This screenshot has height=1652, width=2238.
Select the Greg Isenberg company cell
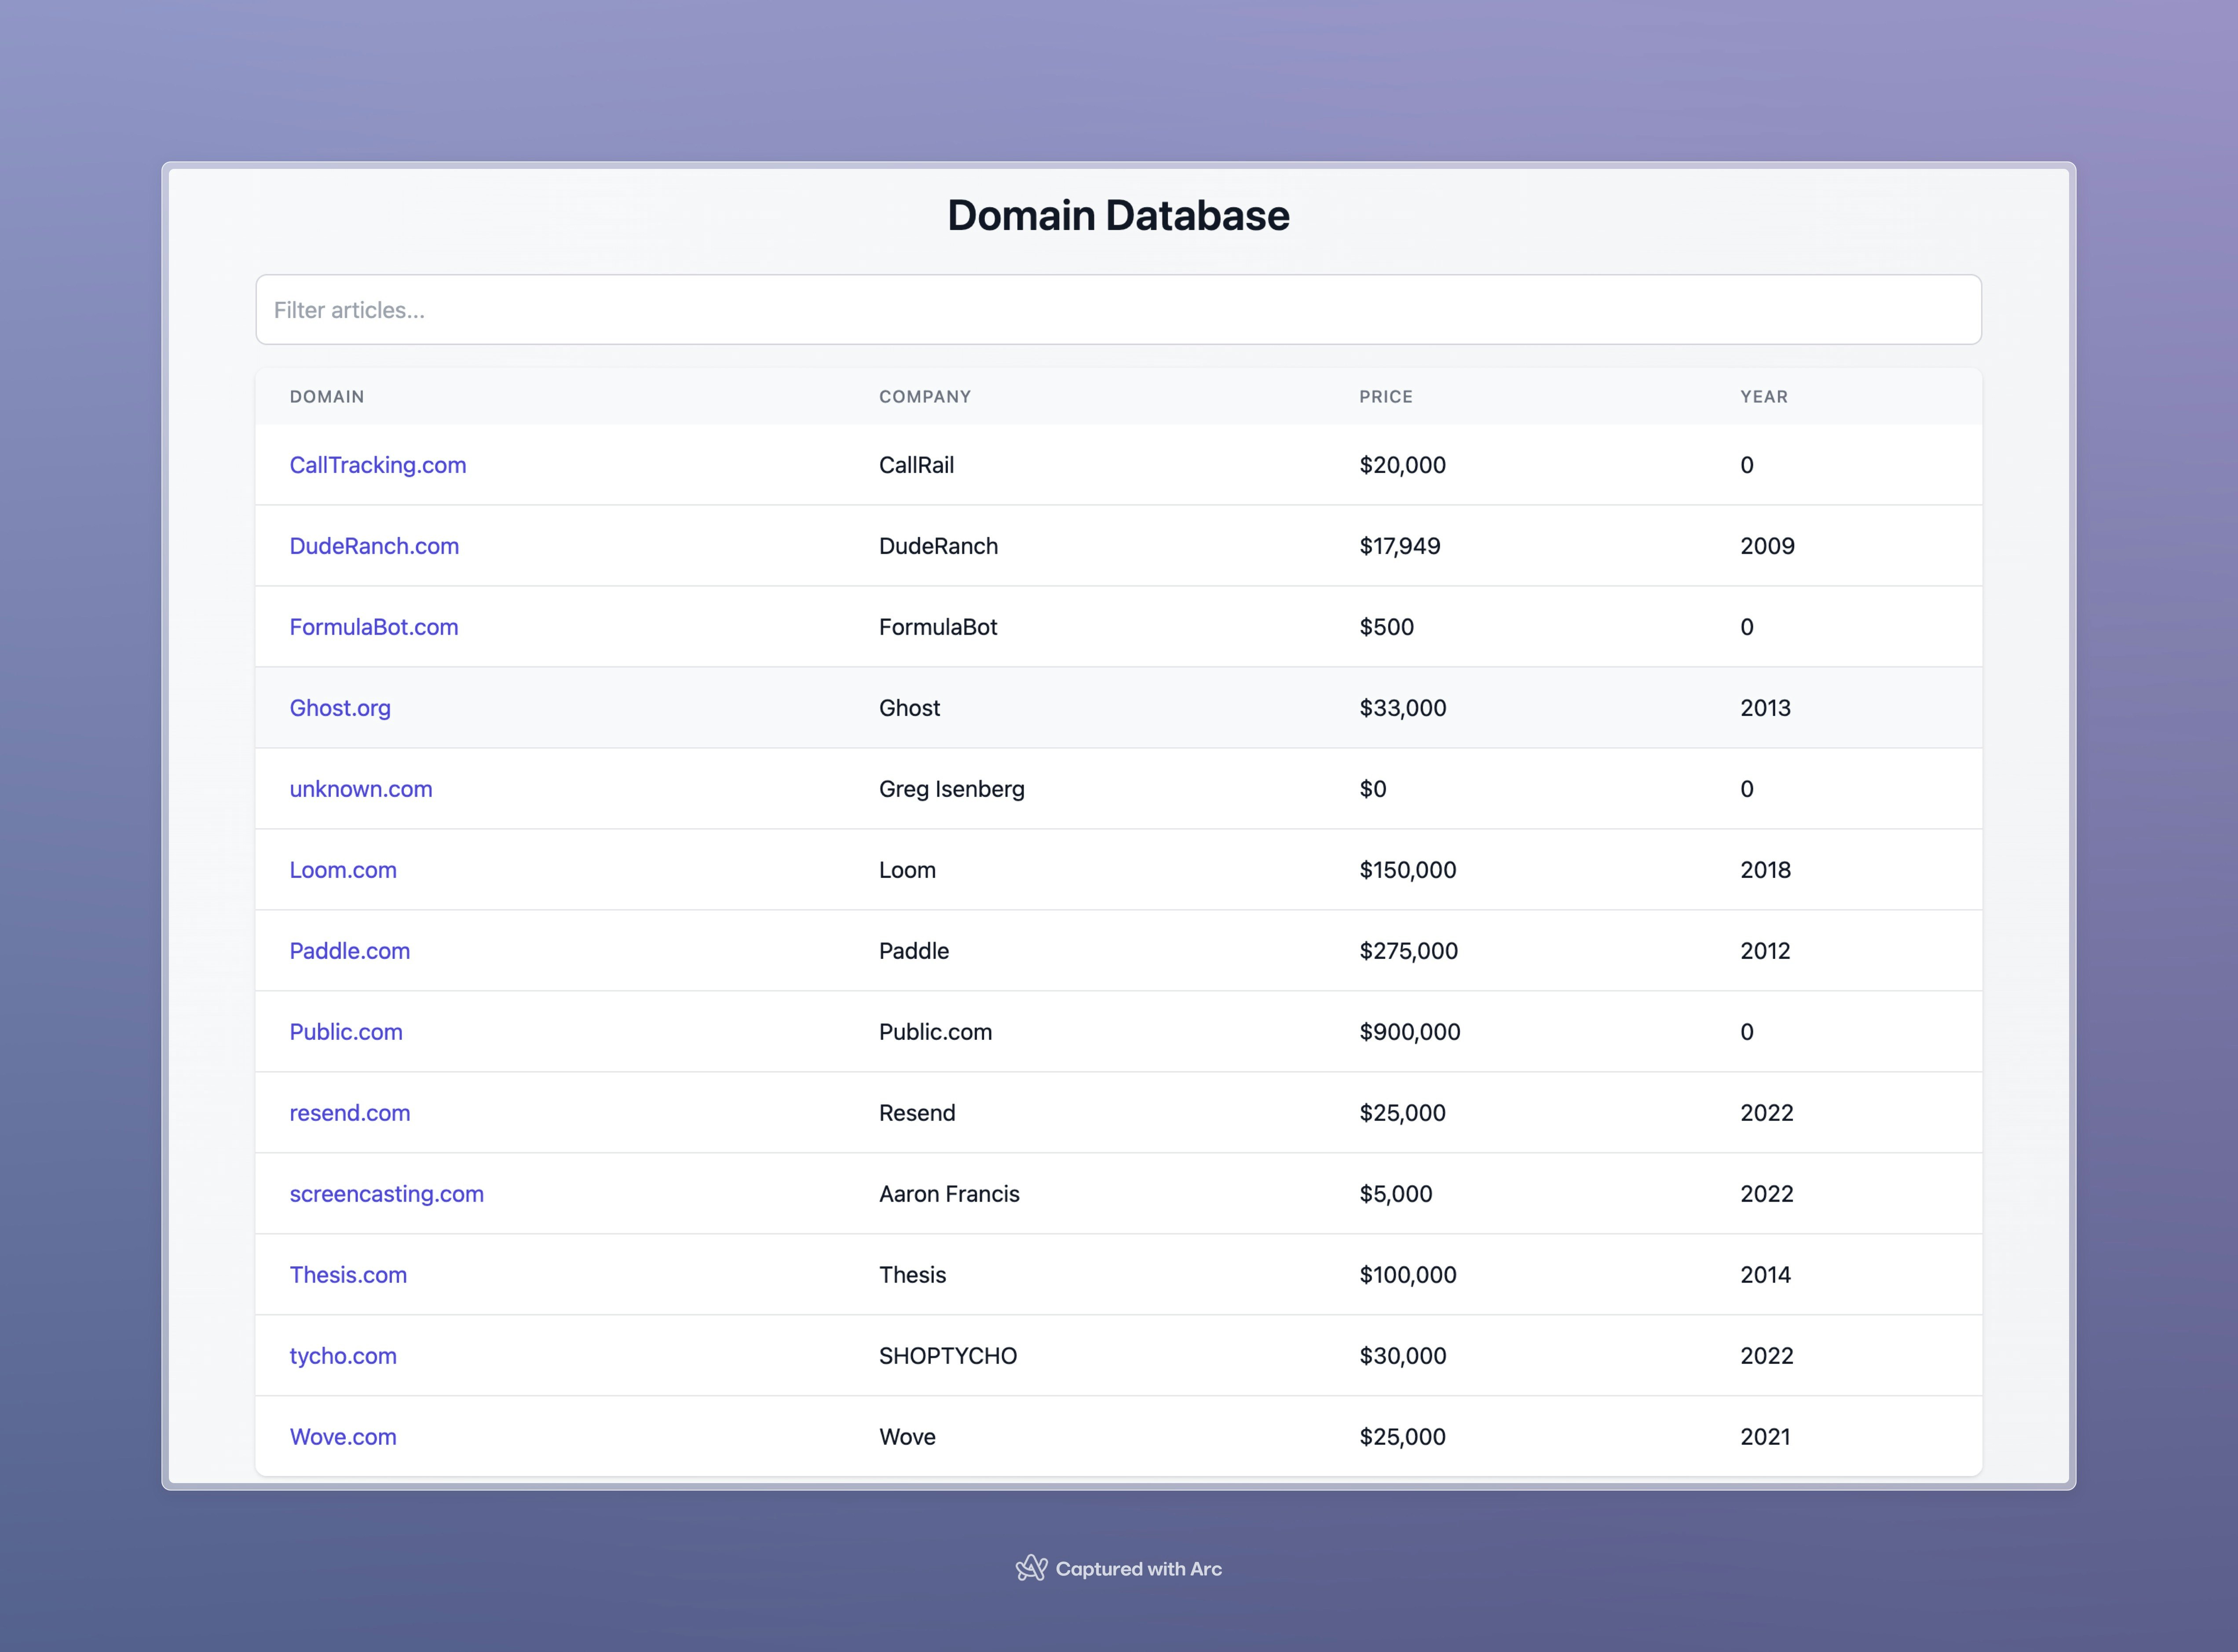point(952,789)
